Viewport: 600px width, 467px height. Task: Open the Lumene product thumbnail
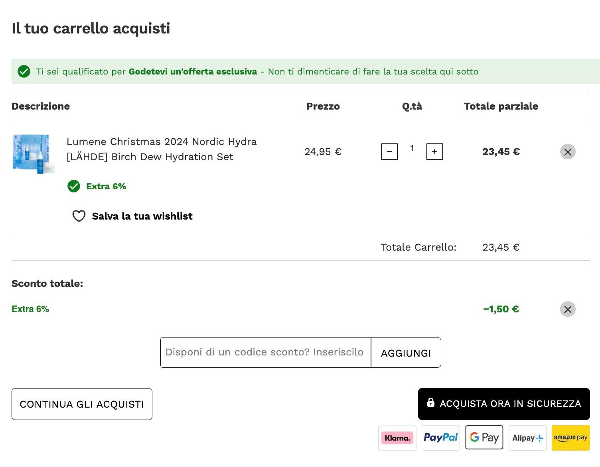pyautogui.click(x=34, y=154)
